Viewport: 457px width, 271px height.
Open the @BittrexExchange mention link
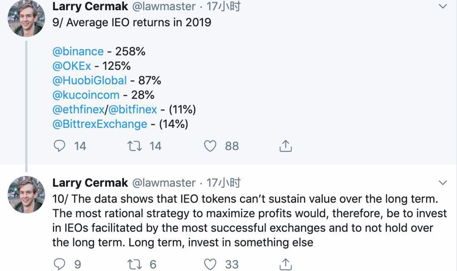pyautogui.click(x=99, y=124)
